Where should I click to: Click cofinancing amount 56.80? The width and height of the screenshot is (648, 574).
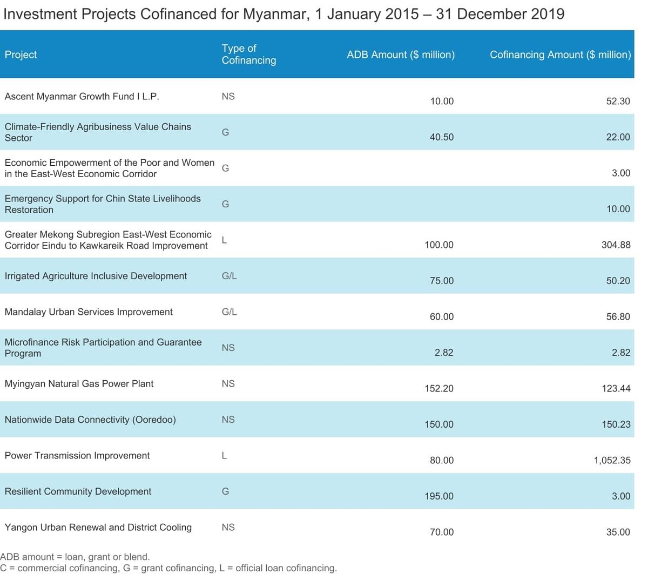(x=618, y=316)
